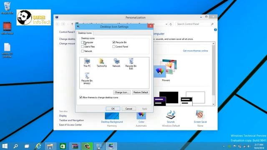Select the Recycle Bin (empty) icon
Screen dimensions: 267x150
87,78
